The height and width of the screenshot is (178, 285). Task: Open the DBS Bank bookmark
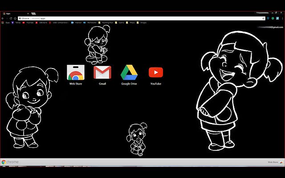[x=41, y=23]
